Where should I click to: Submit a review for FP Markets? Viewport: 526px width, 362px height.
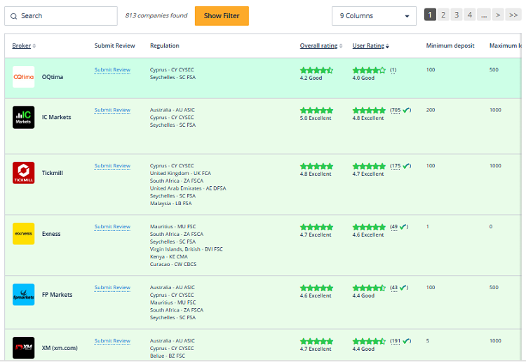[x=112, y=287]
